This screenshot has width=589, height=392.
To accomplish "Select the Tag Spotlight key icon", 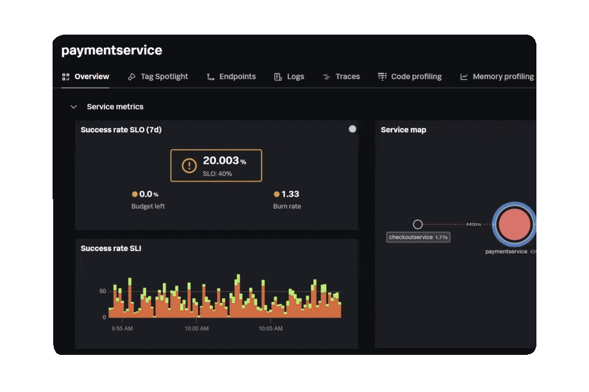I will 131,76.
